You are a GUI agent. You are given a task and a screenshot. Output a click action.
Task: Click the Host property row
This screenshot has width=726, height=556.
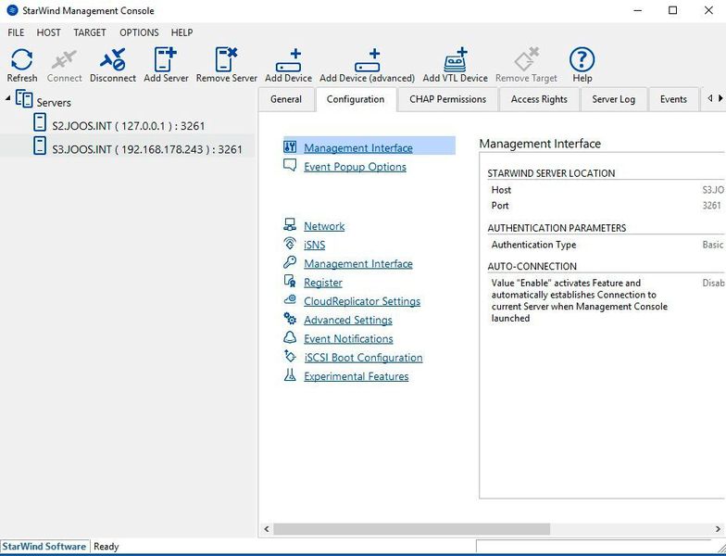[606, 189]
